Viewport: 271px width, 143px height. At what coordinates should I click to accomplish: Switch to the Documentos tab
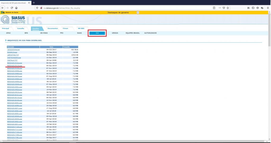[52, 28]
